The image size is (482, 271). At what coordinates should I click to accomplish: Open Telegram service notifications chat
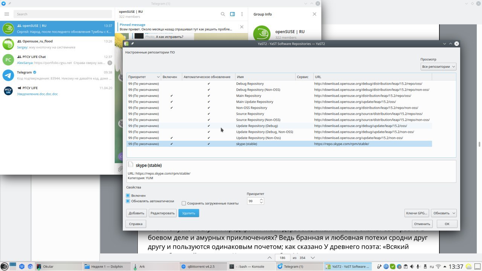click(x=57, y=75)
